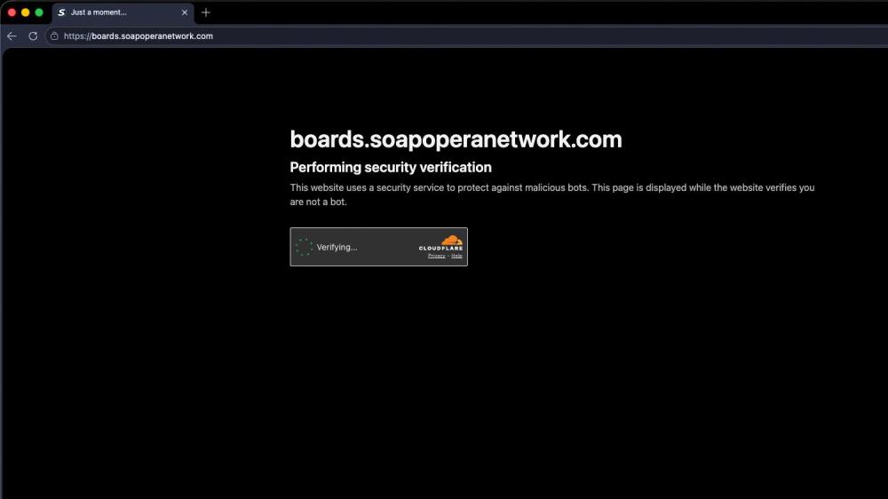Open the Cloudflare Help link
The width and height of the screenshot is (888, 499).
(456, 256)
